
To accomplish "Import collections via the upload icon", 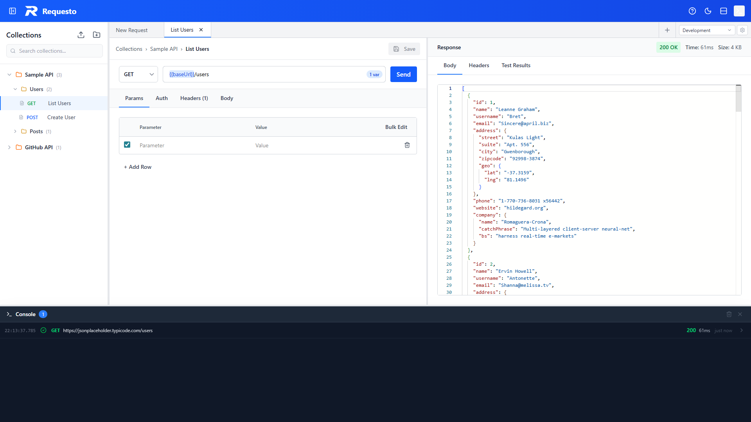I will (x=81, y=35).
